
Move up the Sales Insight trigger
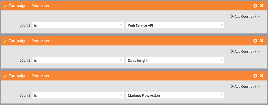click(255, 41)
